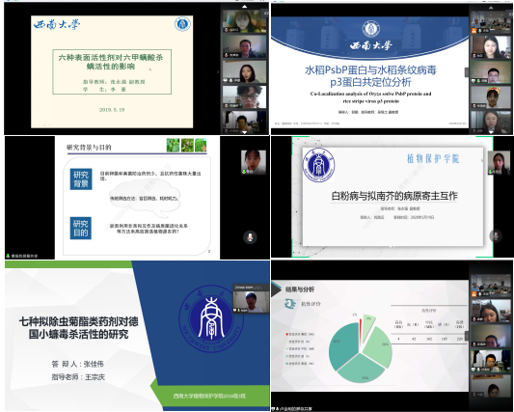Collapse the video panel beside the pie chart slide
The width and height of the screenshot is (514, 412).
pyautogui.click(x=467, y=336)
